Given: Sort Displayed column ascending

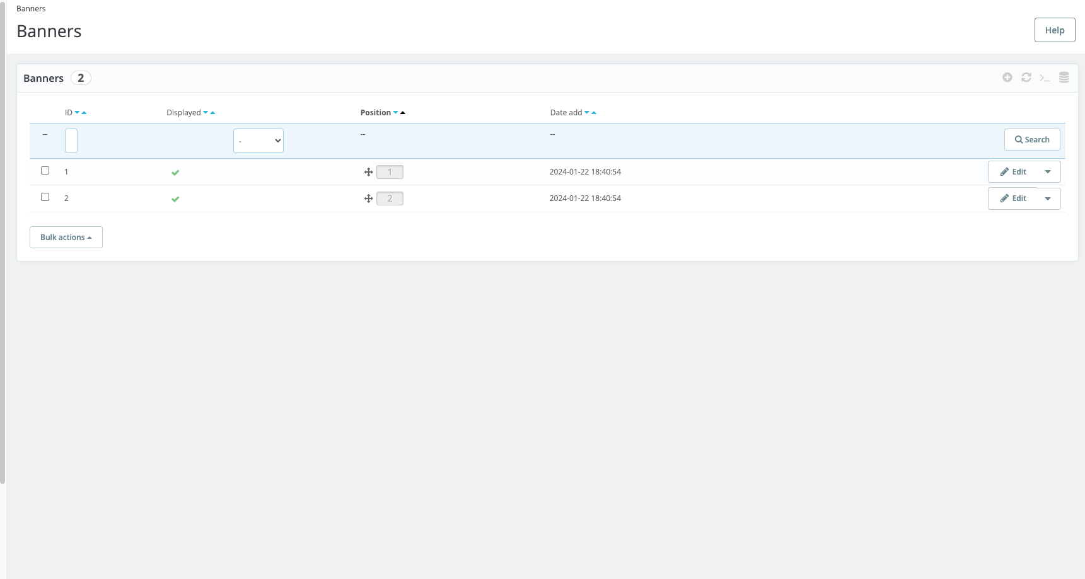Looking at the screenshot, I should point(212,113).
